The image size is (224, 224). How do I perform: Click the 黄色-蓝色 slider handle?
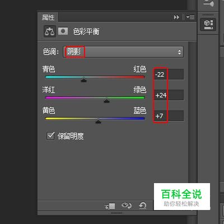(98, 121)
